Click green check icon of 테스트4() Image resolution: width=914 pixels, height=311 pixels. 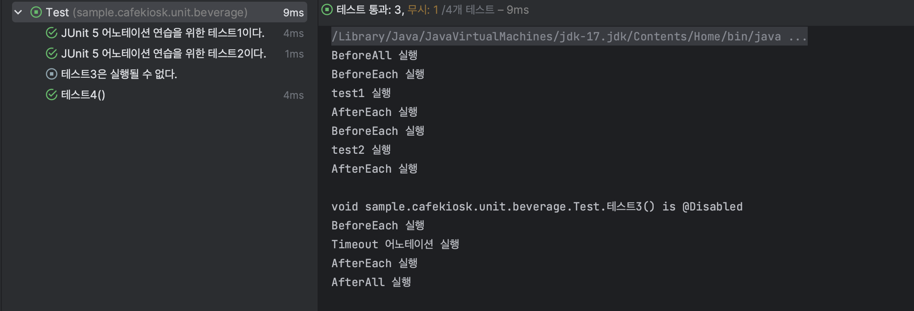pyautogui.click(x=52, y=95)
